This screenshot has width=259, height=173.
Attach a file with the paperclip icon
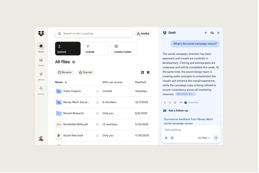(x=166, y=138)
